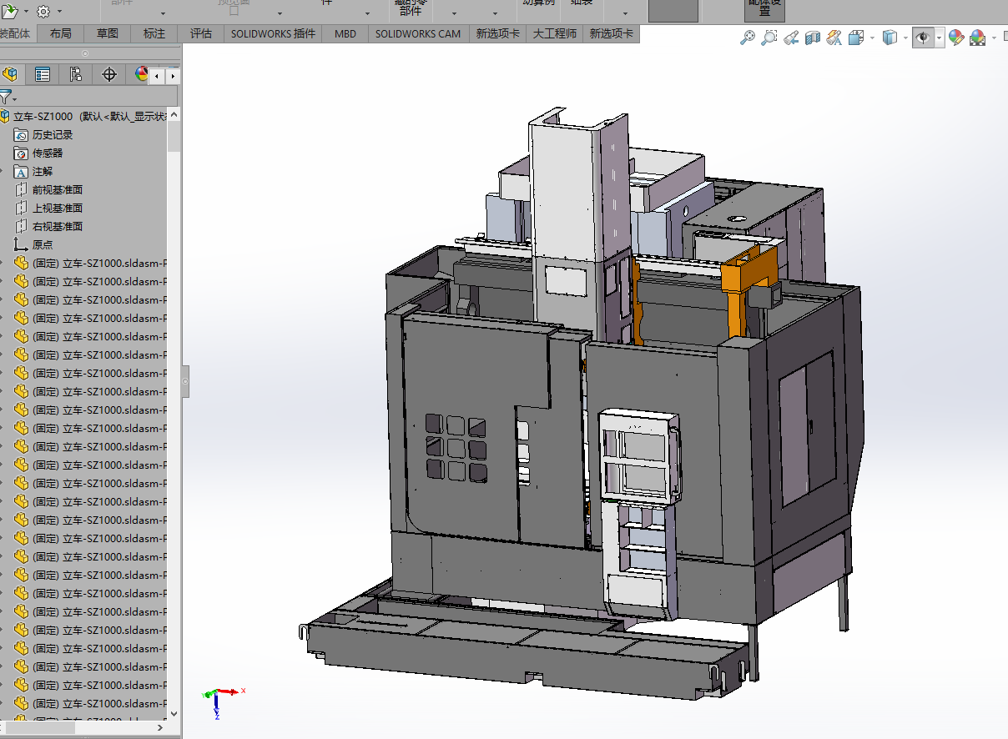1008x739 pixels.
Task: Open the Display Style dropdown arrow
Action: point(905,38)
